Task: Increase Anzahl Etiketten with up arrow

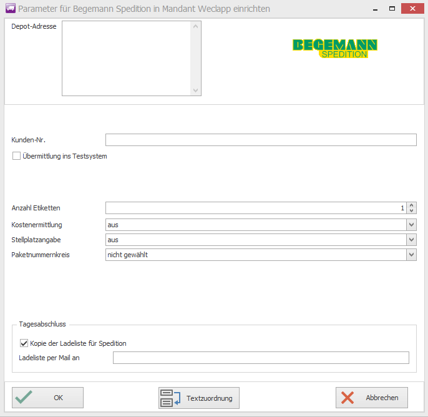Action: [411, 205]
